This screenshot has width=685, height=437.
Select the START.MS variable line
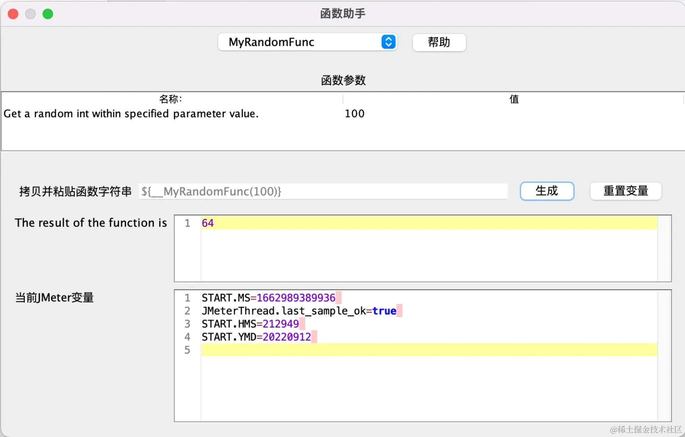point(269,297)
